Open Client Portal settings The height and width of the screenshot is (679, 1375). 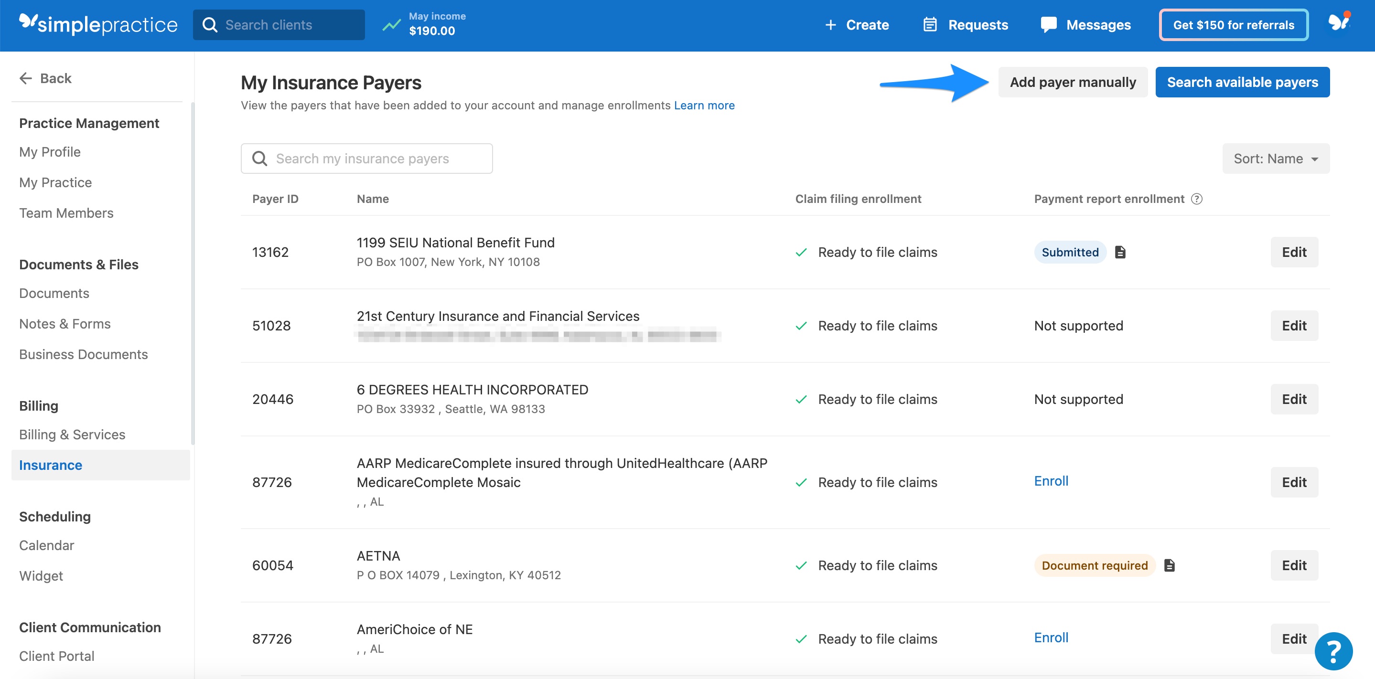(56, 656)
